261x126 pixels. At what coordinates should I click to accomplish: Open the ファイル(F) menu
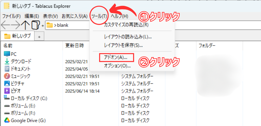[11, 16]
